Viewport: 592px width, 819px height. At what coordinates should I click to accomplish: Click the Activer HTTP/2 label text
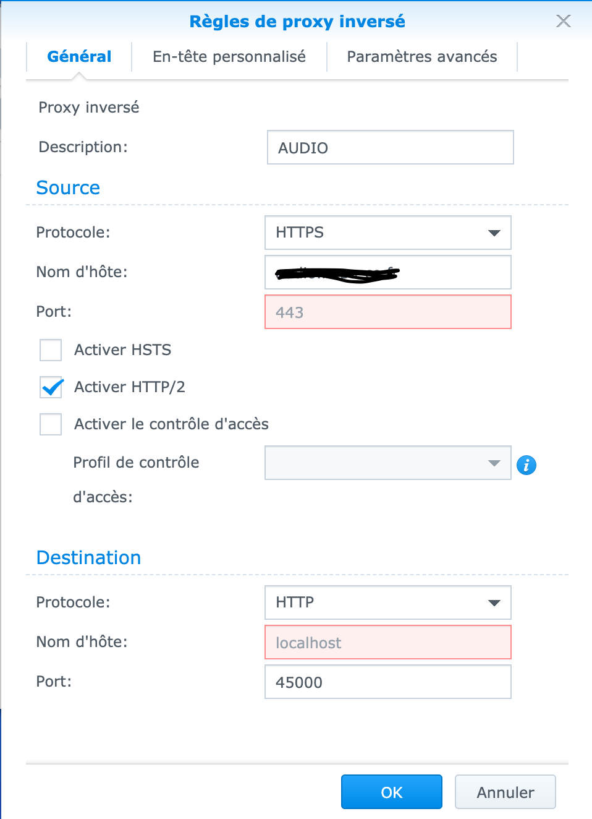coord(130,387)
